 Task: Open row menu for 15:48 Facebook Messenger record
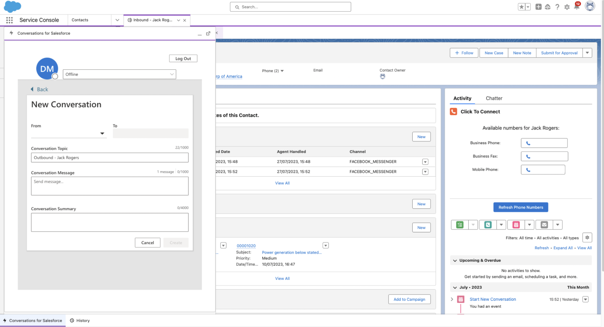click(x=425, y=161)
